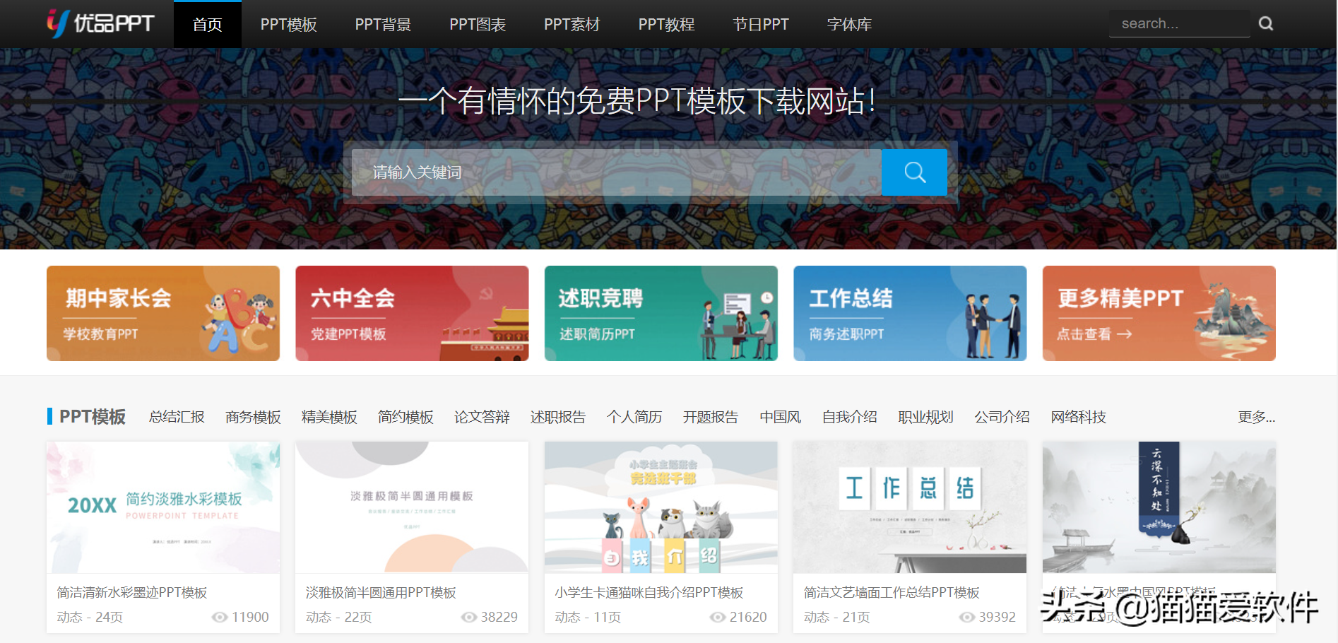Click the eye icon showing 38229 views

click(468, 617)
